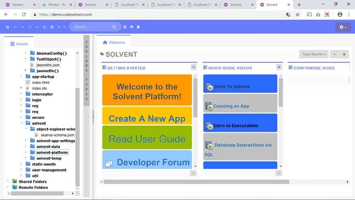Viewport: 355px width, 200px height.
Task: Click the Shared Folders icon
Action: point(15,182)
